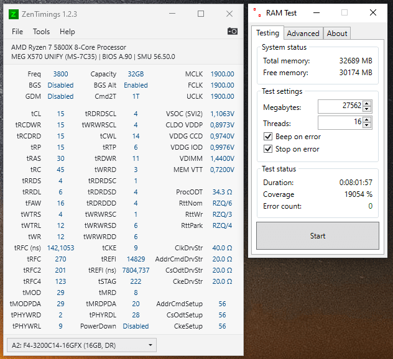Click the tRAS value 30
The height and width of the screenshot is (359, 393).
pyautogui.click(x=60, y=158)
